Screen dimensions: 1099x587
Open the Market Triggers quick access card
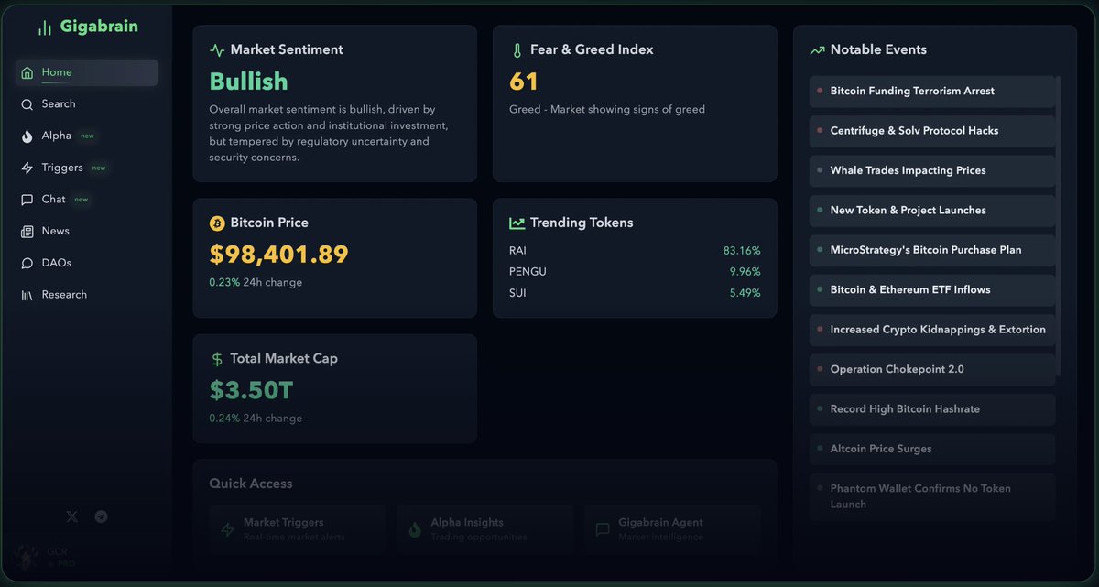point(298,529)
